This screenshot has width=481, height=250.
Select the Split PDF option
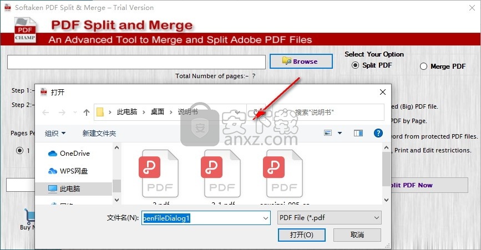[x=372, y=65]
